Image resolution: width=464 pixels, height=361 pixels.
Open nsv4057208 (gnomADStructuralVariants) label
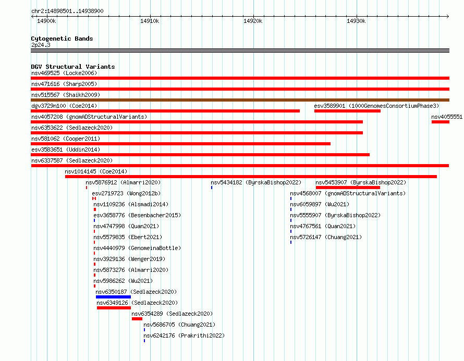(89, 117)
